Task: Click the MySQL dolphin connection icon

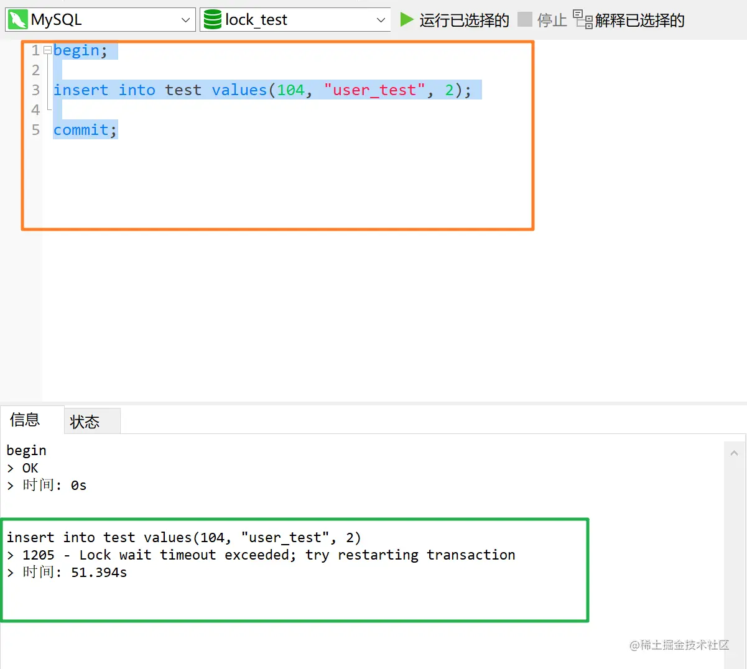Action: (x=17, y=20)
